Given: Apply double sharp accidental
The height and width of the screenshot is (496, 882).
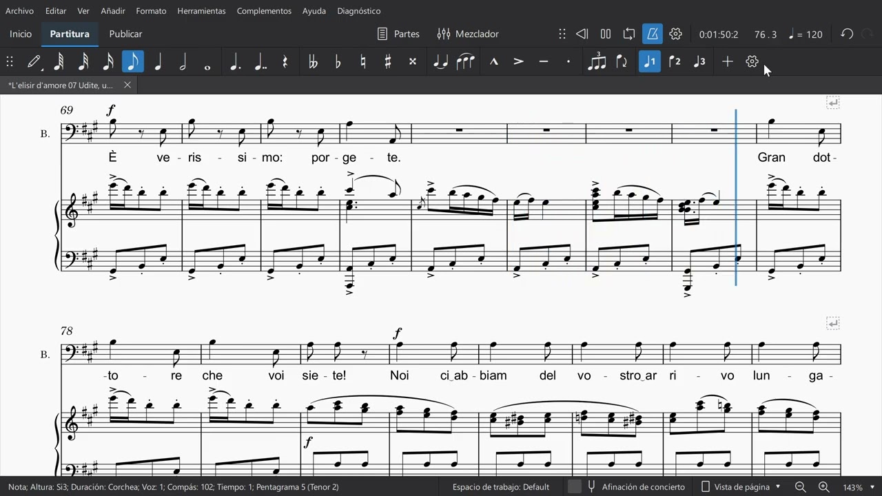Looking at the screenshot, I should [412, 61].
